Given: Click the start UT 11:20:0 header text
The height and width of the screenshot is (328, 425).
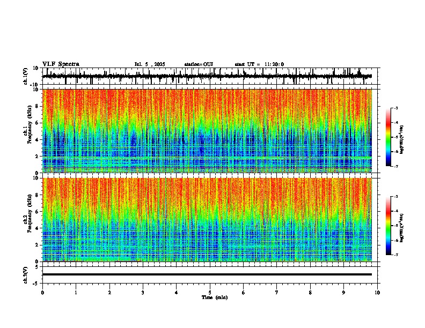Looking at the screenshot, I should 259,64.
